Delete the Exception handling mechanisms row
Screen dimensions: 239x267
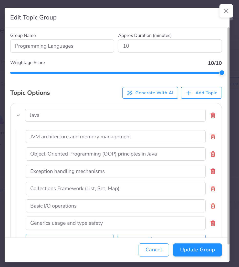point(213,171)
